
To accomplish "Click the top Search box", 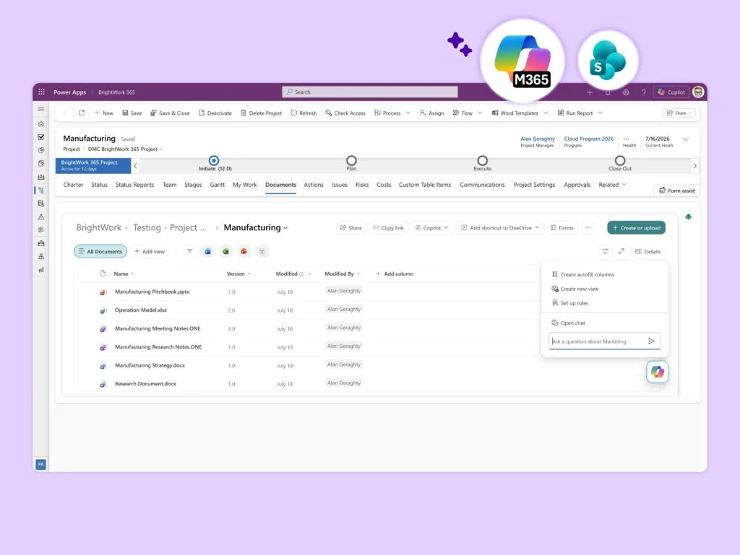I will [370, 92].
